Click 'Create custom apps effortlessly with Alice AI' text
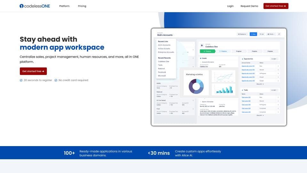The image size is (307, 173). (198, 153)
